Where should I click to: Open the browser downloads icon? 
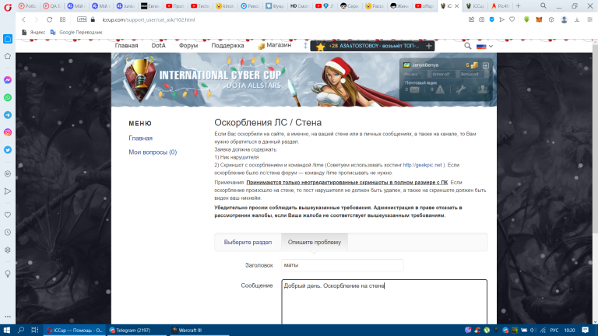tap(577, 19)
